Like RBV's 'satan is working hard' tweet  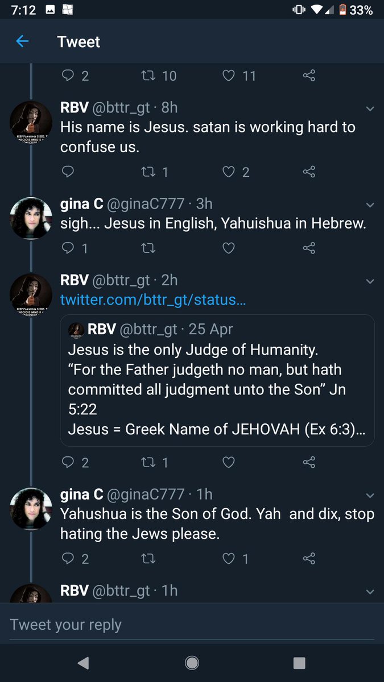coord(229,172)
